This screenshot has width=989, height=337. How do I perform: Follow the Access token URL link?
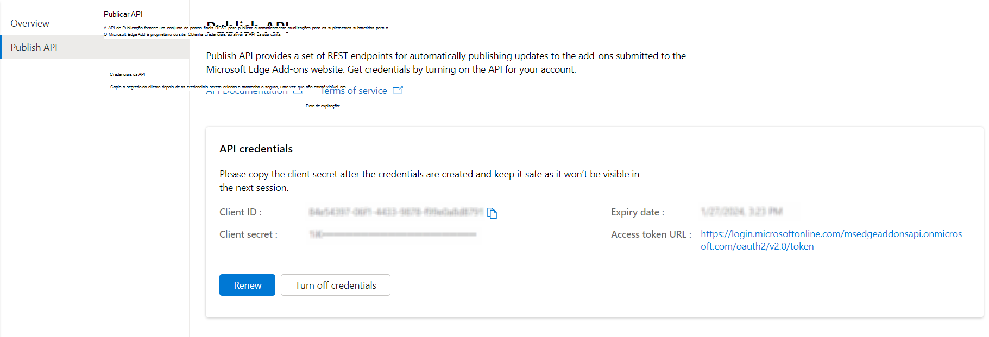830,234
